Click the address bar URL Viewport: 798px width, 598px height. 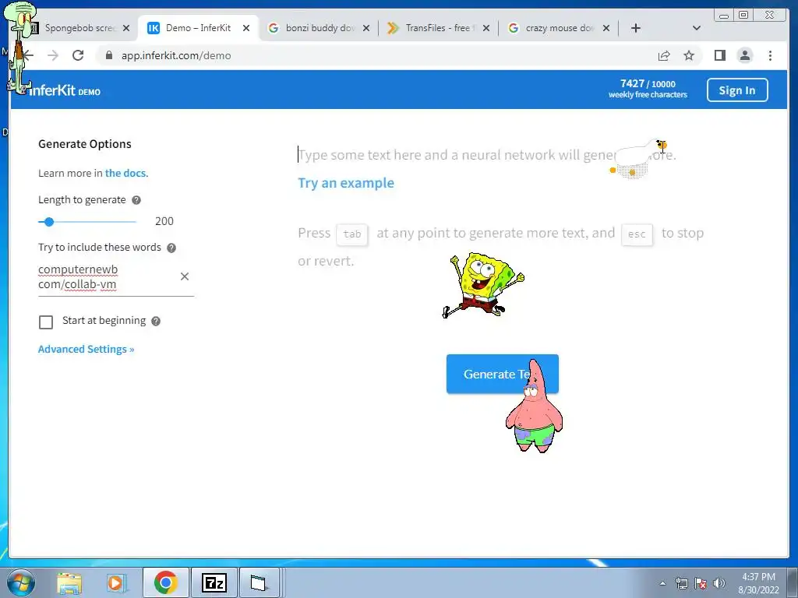point(176,55)
